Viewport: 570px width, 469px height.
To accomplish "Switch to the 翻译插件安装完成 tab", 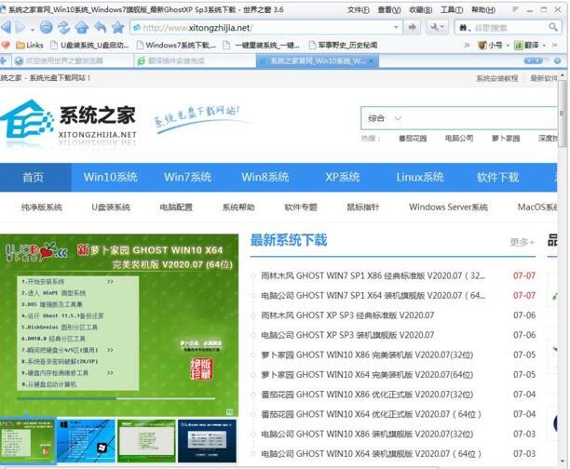I will [x=196, y=60].
